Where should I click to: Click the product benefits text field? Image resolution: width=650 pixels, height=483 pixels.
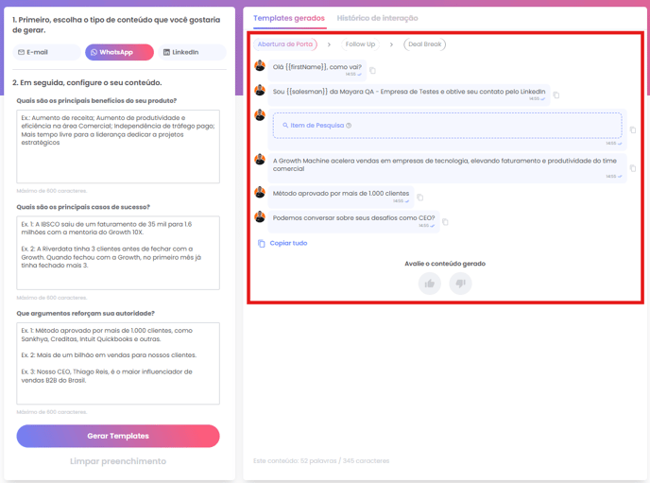click(118, 146)
